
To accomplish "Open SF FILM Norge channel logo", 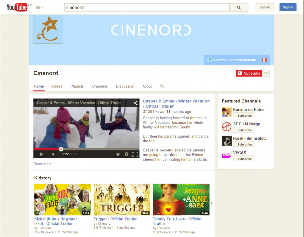I will point(227,127).
